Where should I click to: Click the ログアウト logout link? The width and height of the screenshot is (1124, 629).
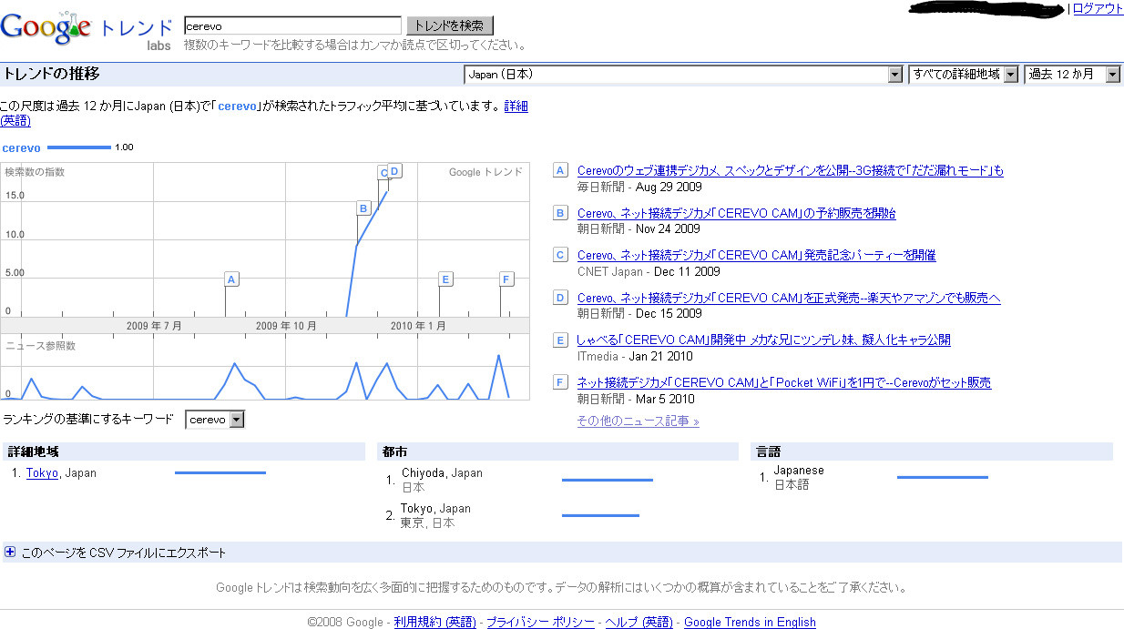click(1098, 8)
